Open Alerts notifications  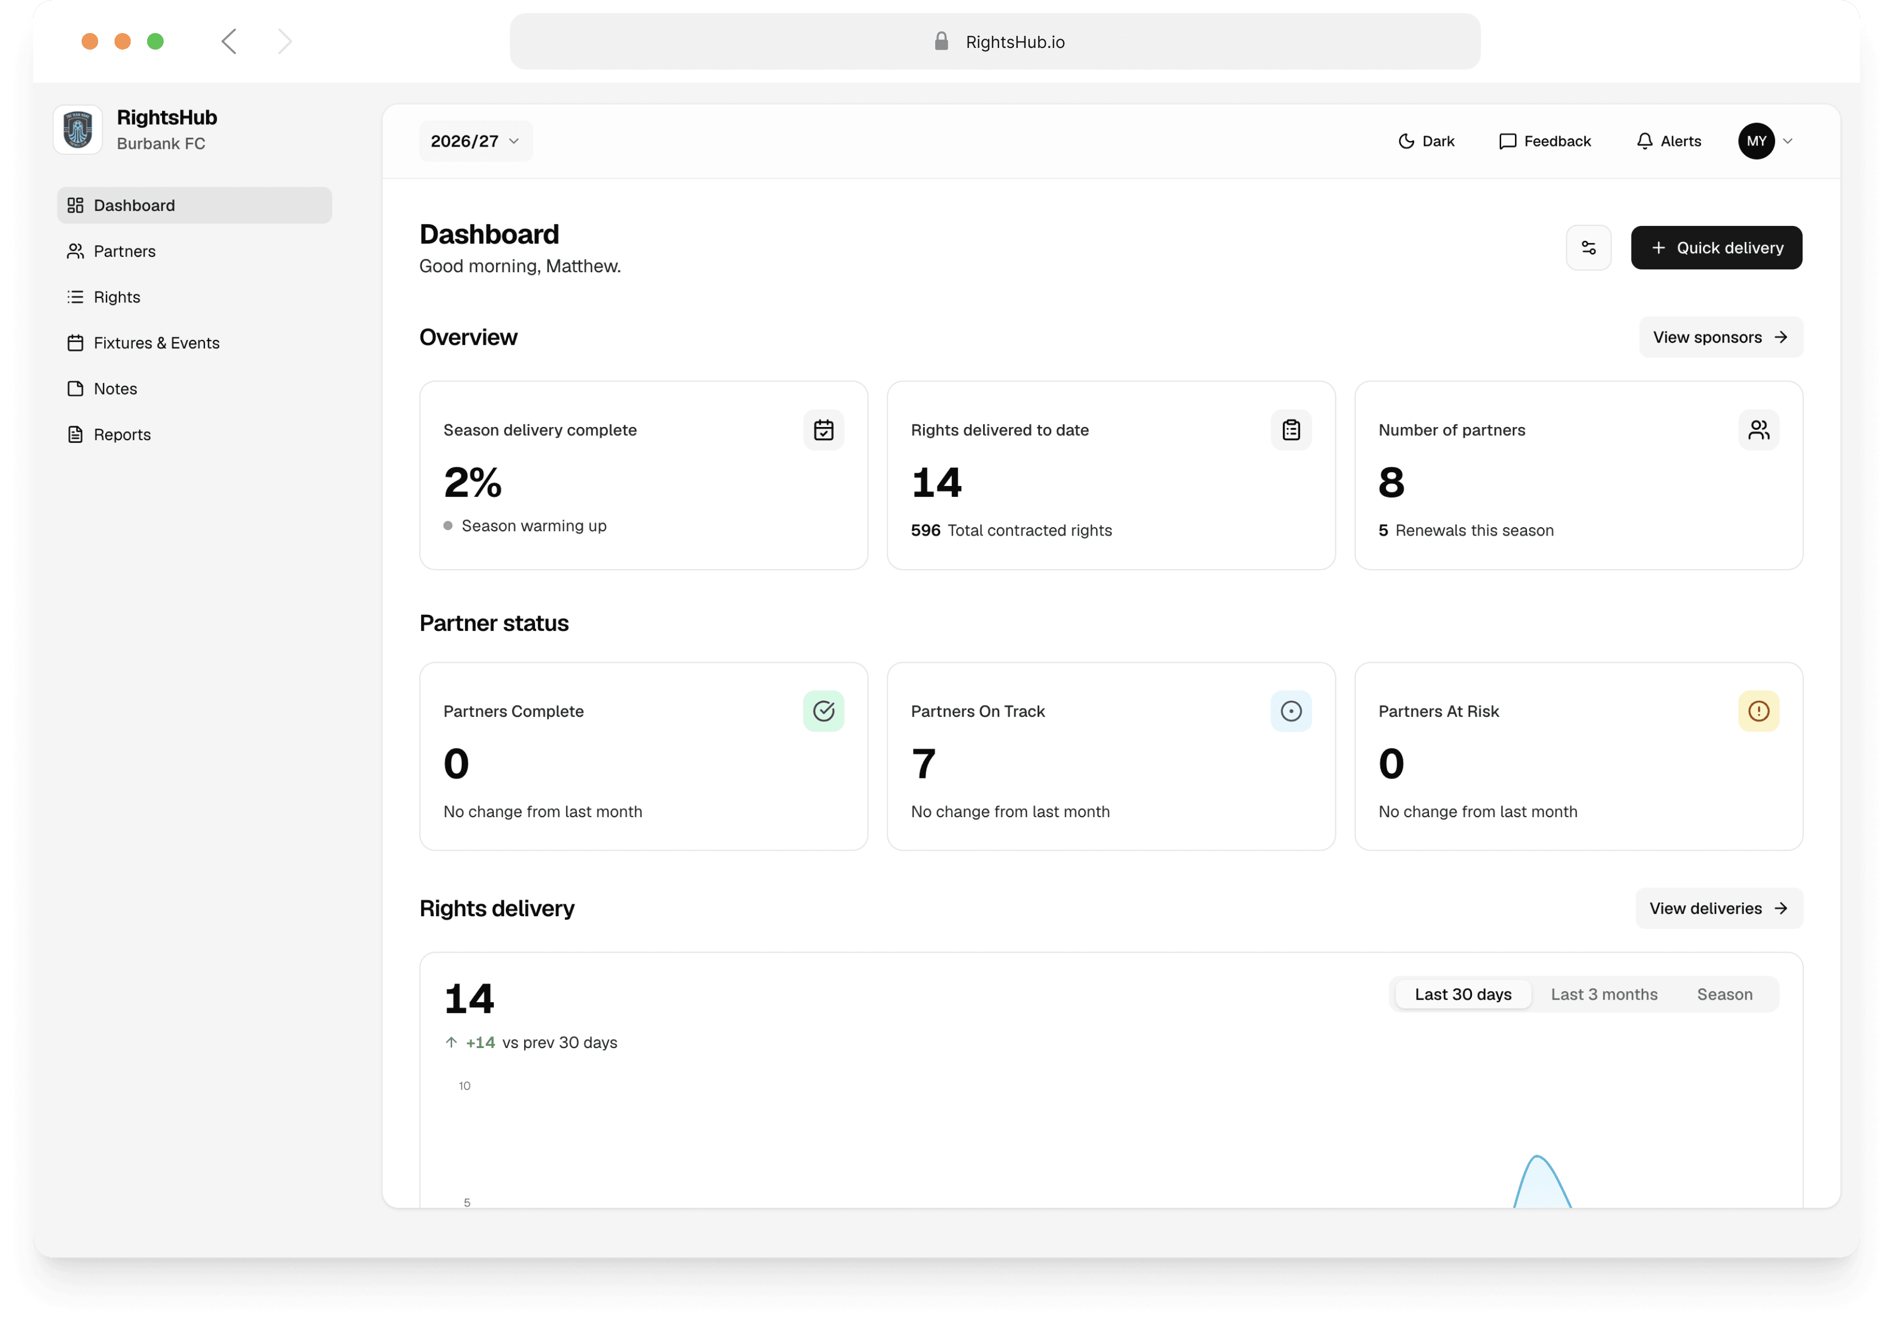click(x=1668, y=141)
